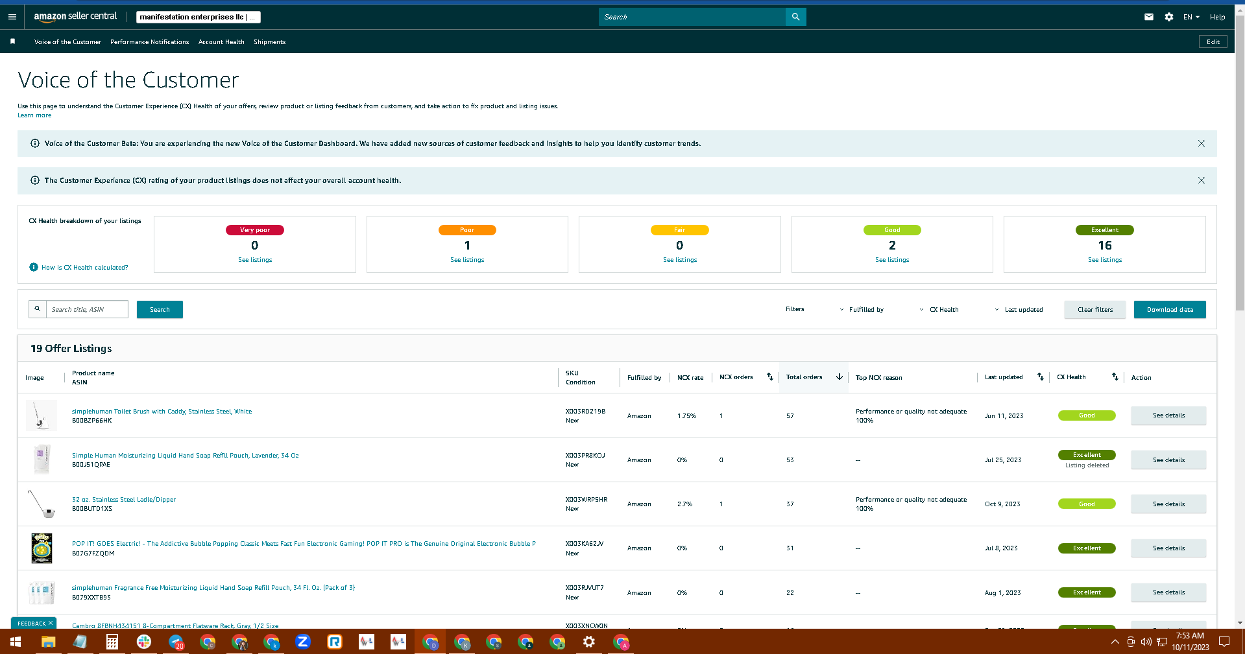Click the Help link in the header

click(1217, 17)
